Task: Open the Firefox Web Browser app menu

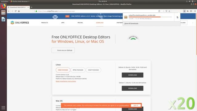Action: (x=20, y=1)
